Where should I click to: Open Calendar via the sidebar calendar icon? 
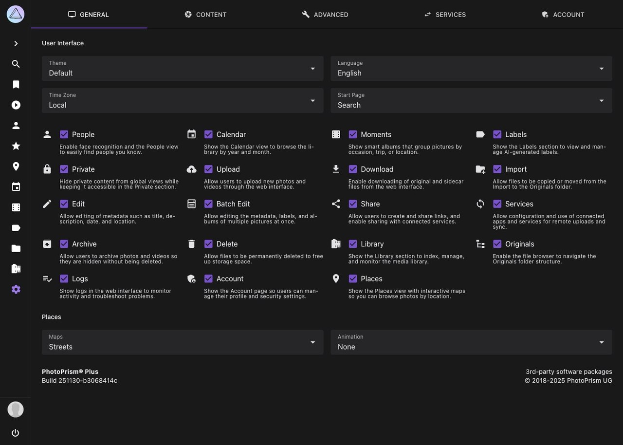(x=16, y=187)
